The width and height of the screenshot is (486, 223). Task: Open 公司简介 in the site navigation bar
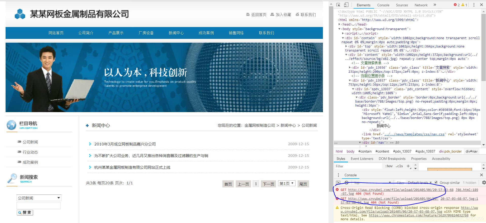(x=86, y=33)
